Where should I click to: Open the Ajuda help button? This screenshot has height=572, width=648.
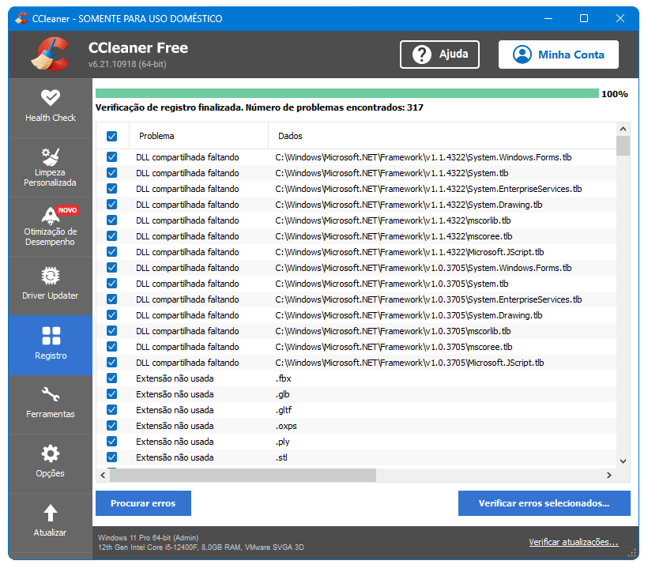pyautogui.click(x=439, y=55)
